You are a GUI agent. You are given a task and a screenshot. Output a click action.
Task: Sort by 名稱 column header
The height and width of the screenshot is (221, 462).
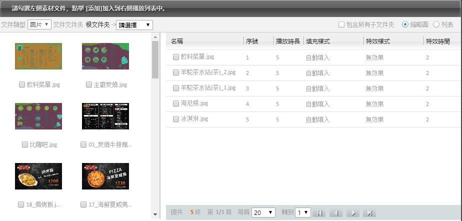pyautogui.click(x=177, y=41)
